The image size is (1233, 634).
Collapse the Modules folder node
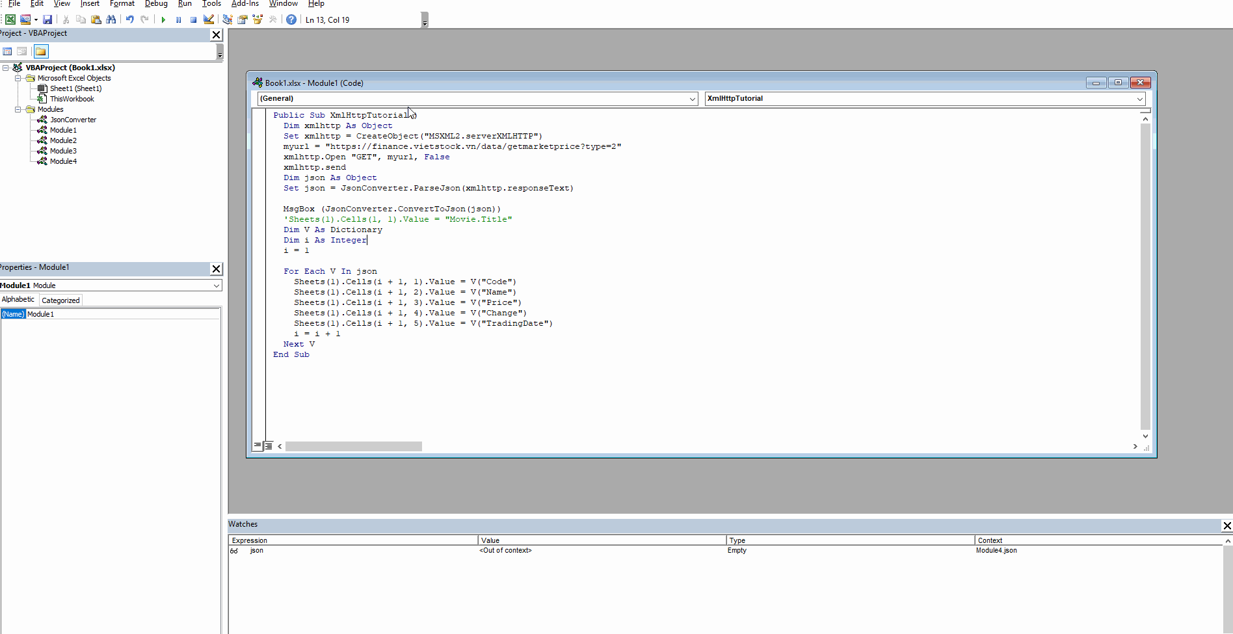[x=18, y=109]
